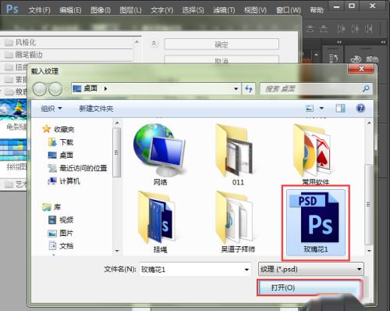Click the navigation pane scroll down arrow
The width and height of the screenshot is (390, 311).
pyautogui.click(x=117, y=251)
